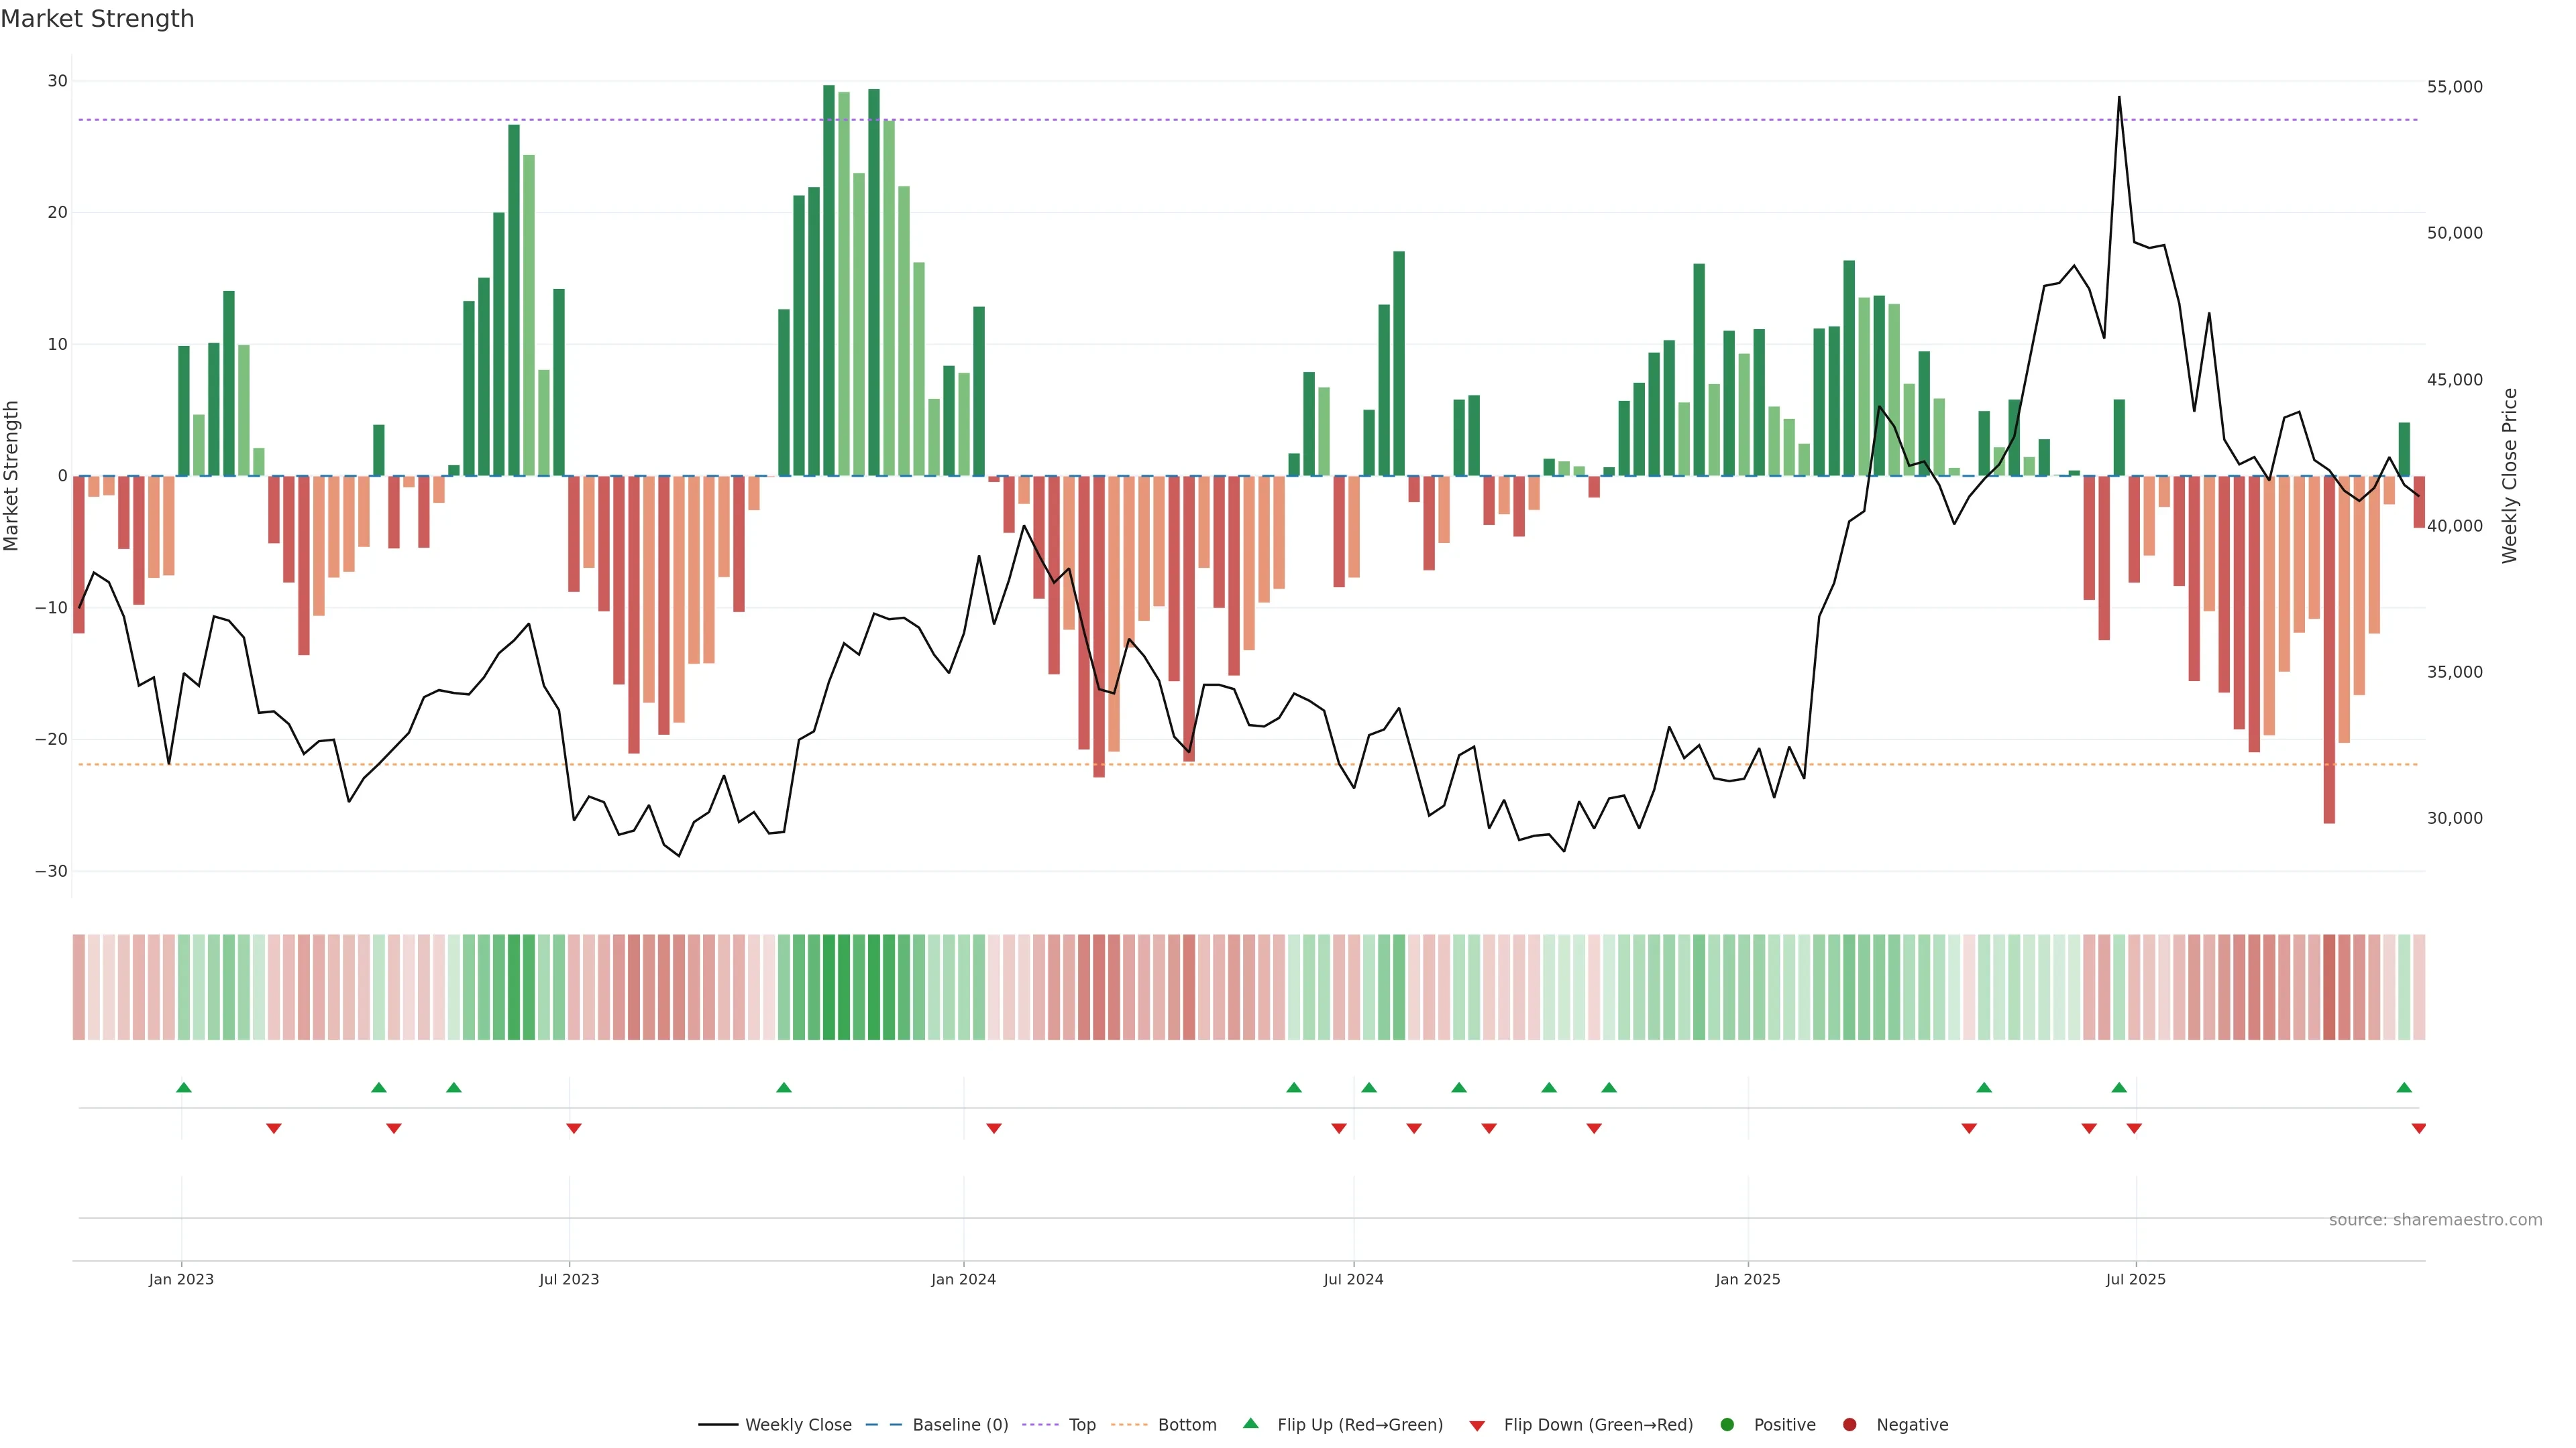The width and height of the screenshot is (2576, 1448).
Task: Click the Positive green dot legend icon
Action: click(x=1727, y=1425)
